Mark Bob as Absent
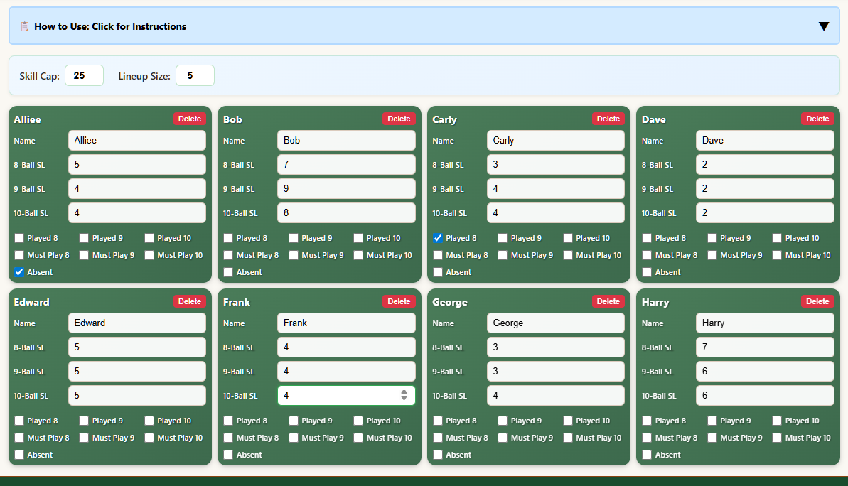 click(228, 271)
